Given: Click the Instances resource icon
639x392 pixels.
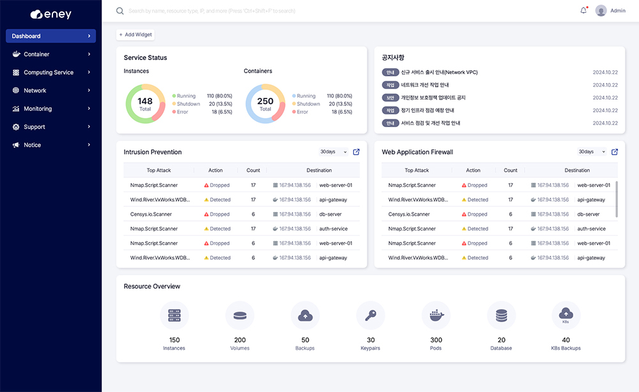Looking at the screenshot, I should [x=174, y=315].
